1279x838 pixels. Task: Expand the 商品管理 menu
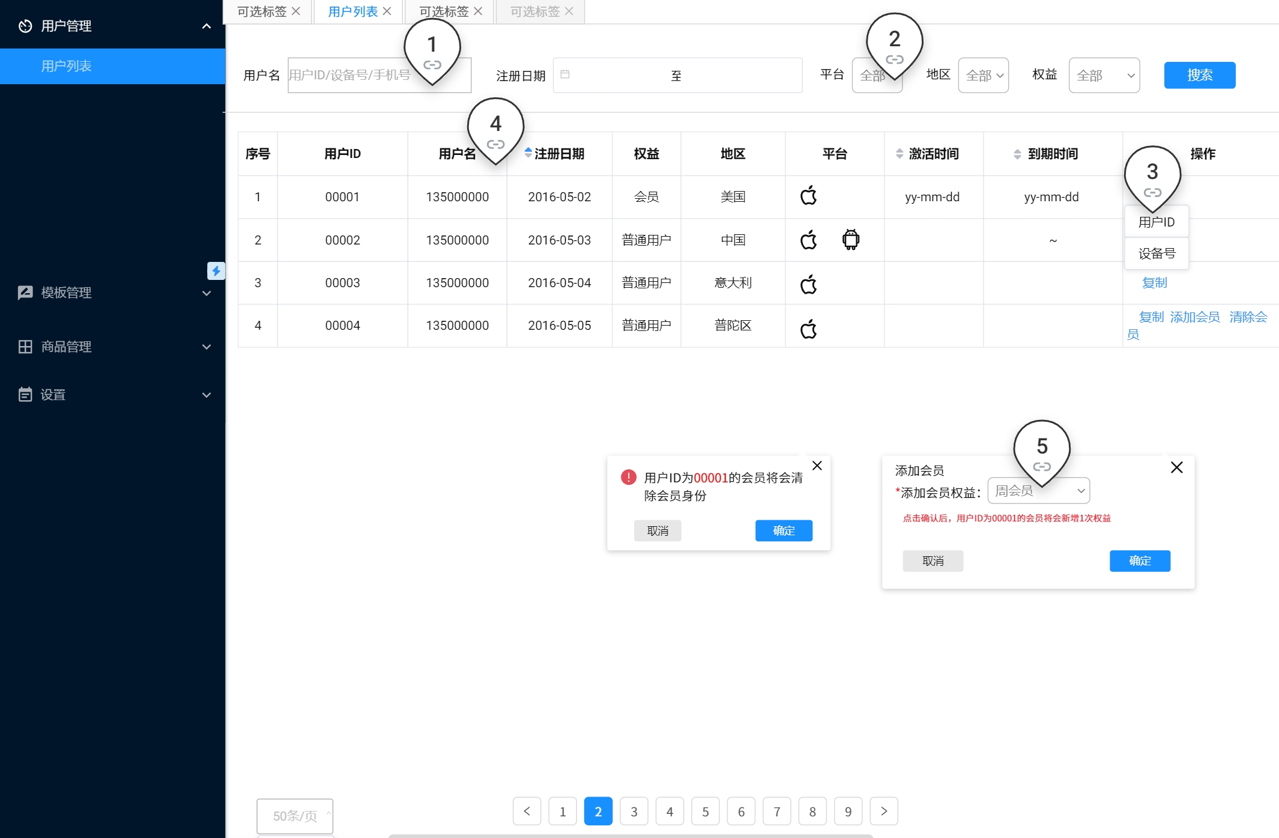(207, 347)
